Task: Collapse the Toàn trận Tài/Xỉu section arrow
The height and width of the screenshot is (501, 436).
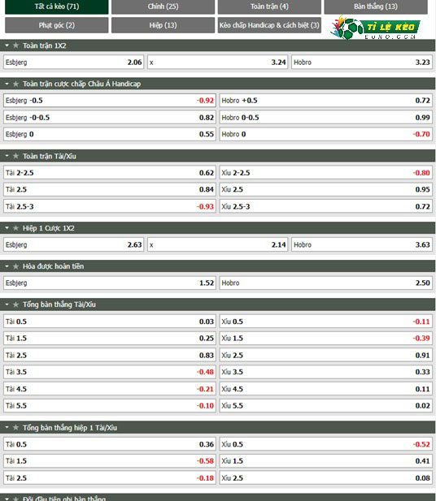Action: click(x=7, y=156)
